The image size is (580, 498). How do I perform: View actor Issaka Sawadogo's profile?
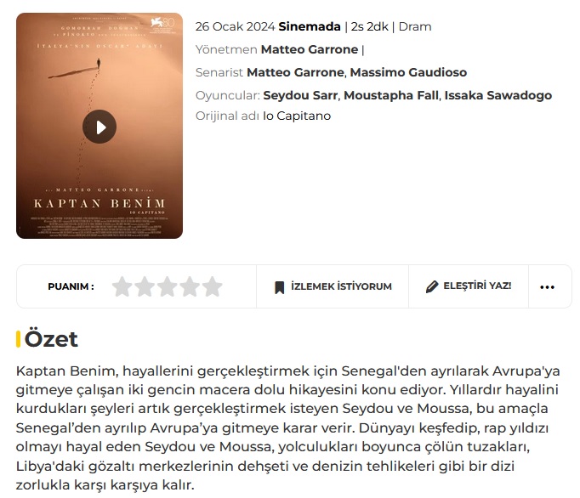(498, 95)
